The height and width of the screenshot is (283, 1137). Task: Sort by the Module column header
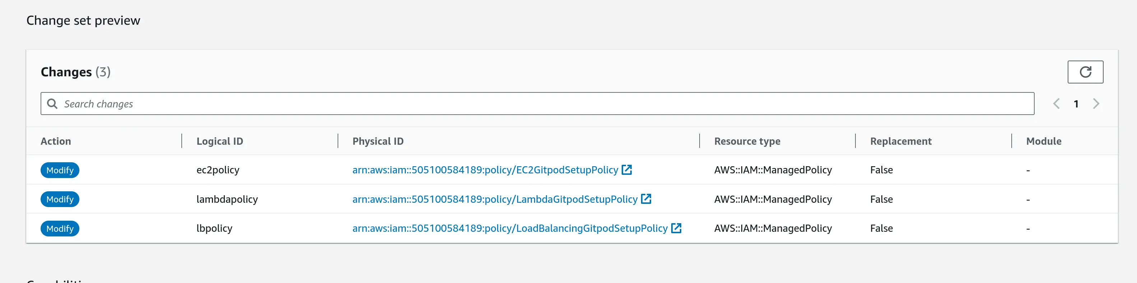(1044, 141)
